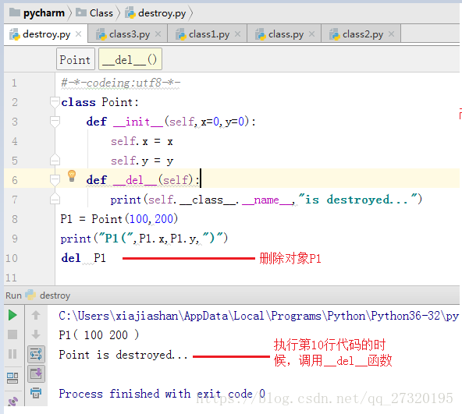Click 'Point is destroyed...' output line

(x=123, y=355)
